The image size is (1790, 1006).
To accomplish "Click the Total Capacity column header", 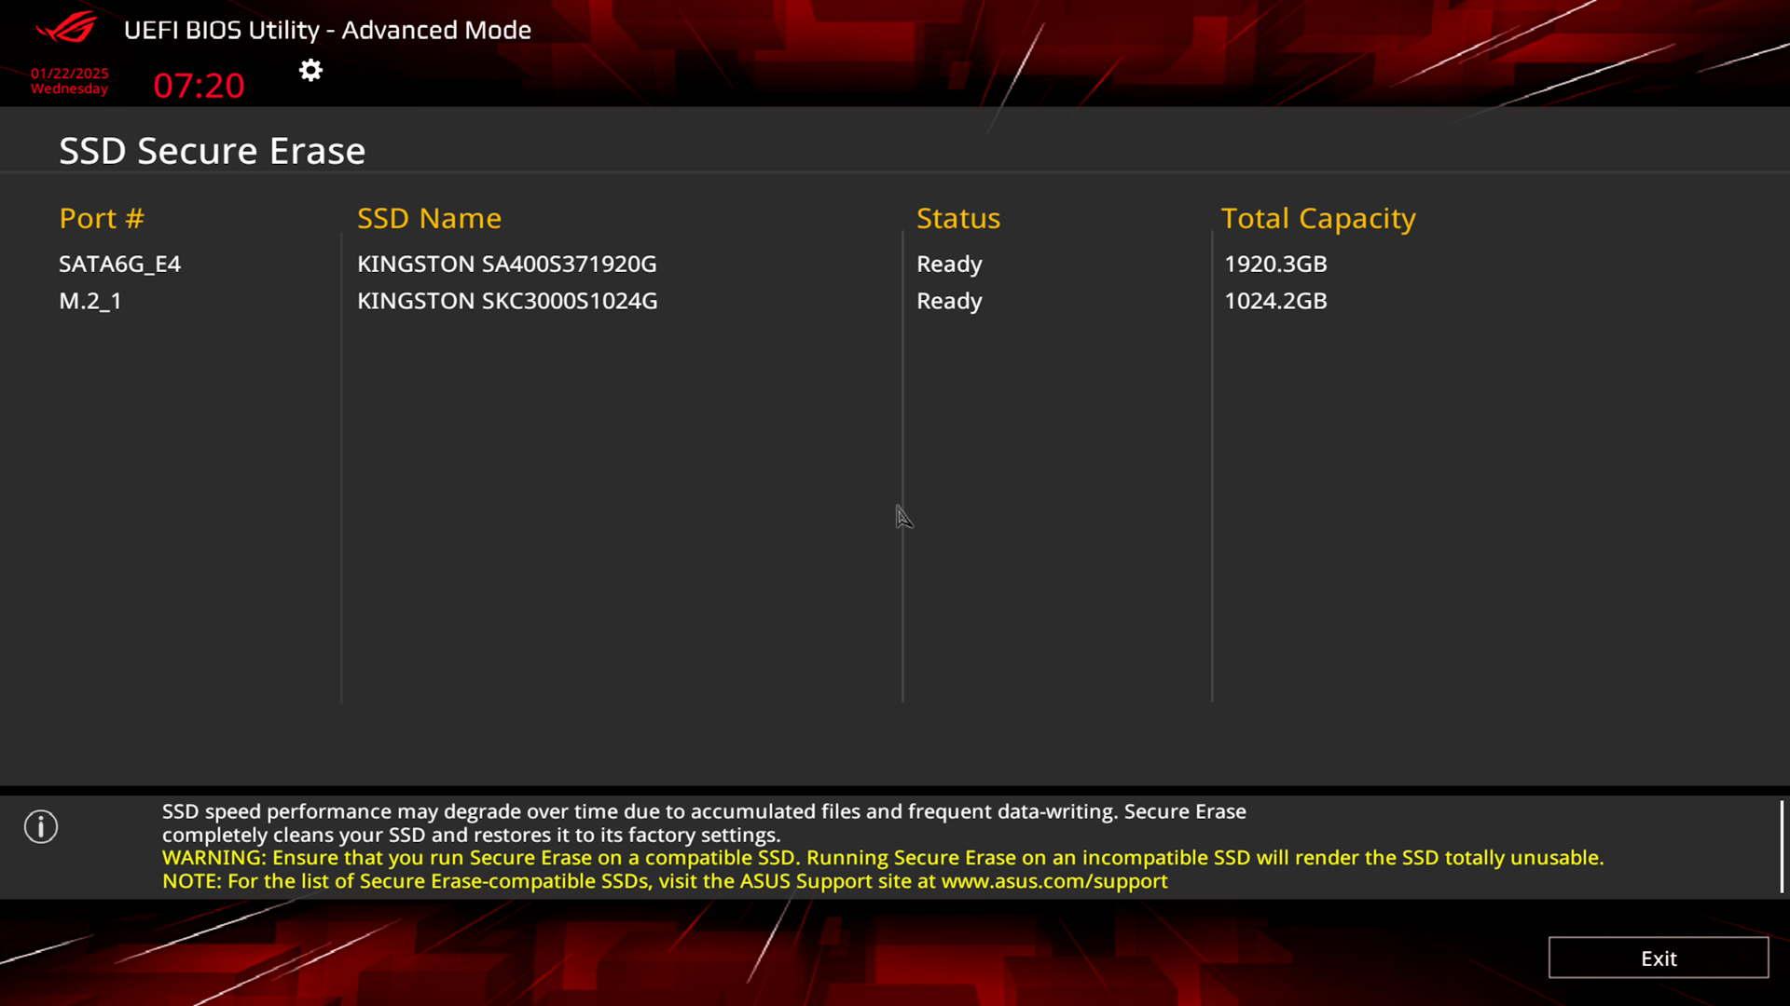I will point(1317,219).
